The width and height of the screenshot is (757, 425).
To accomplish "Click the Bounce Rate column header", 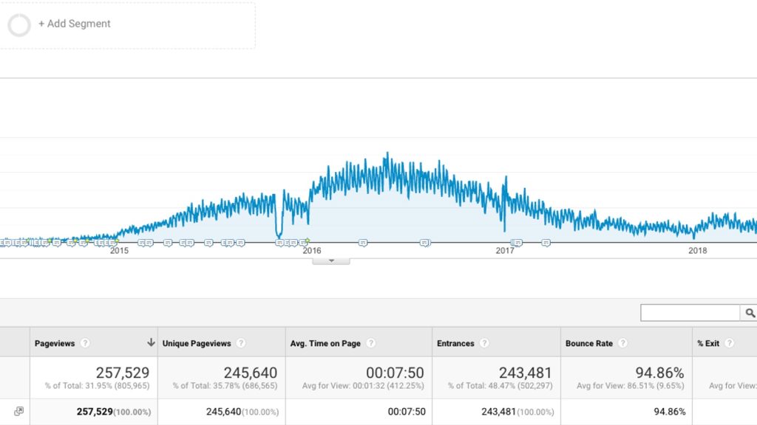I will point(589,343).
